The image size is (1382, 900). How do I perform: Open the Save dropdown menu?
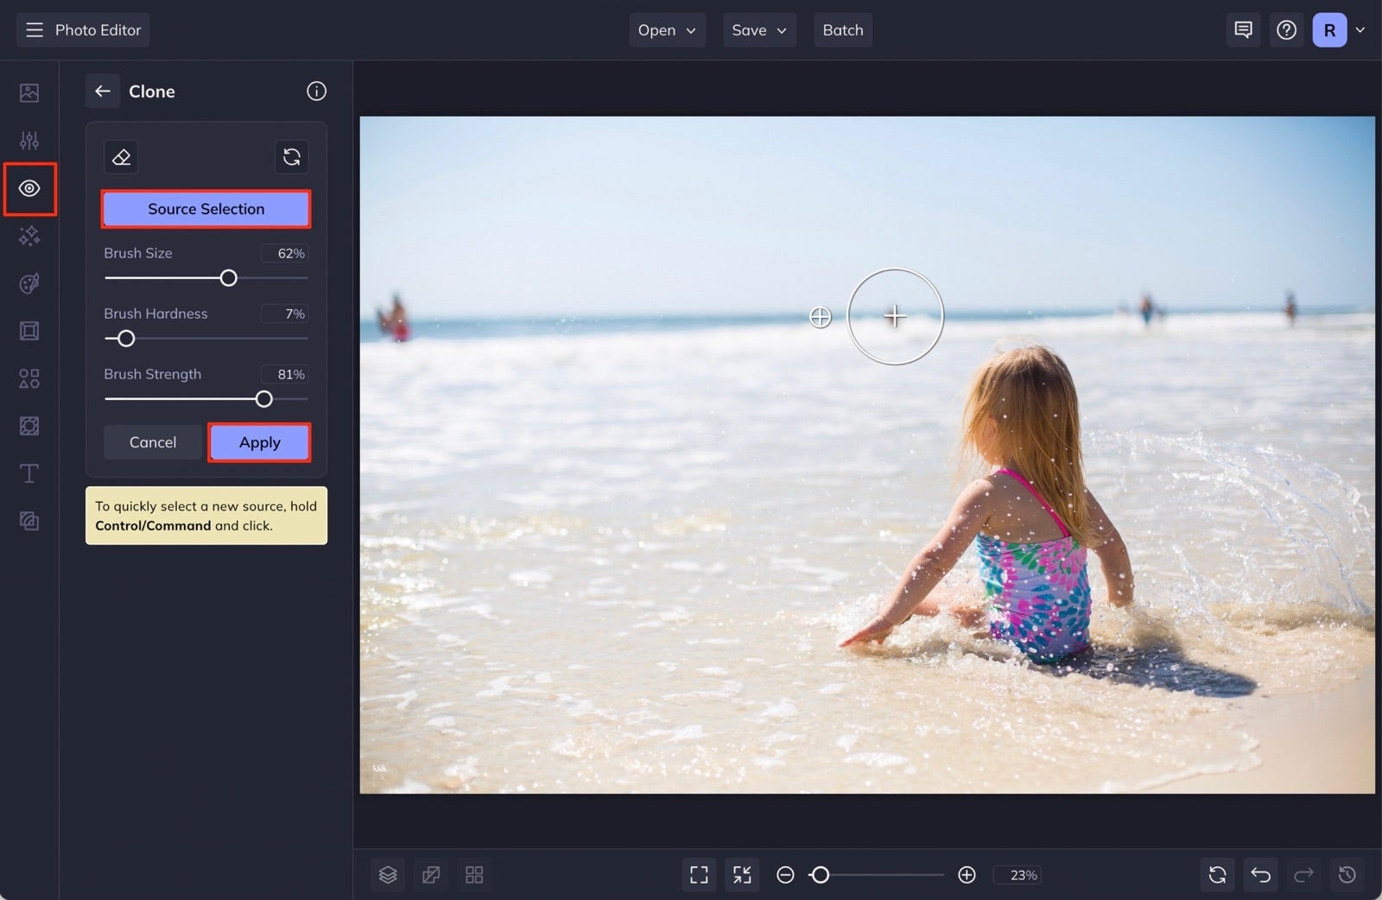pyautogui.click(x=758, y=29)
